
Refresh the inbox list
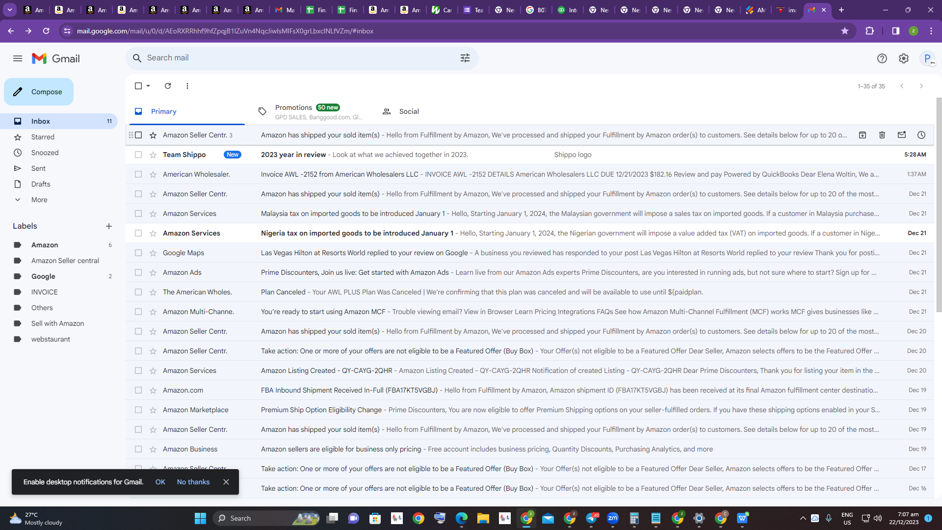(168, 86)
